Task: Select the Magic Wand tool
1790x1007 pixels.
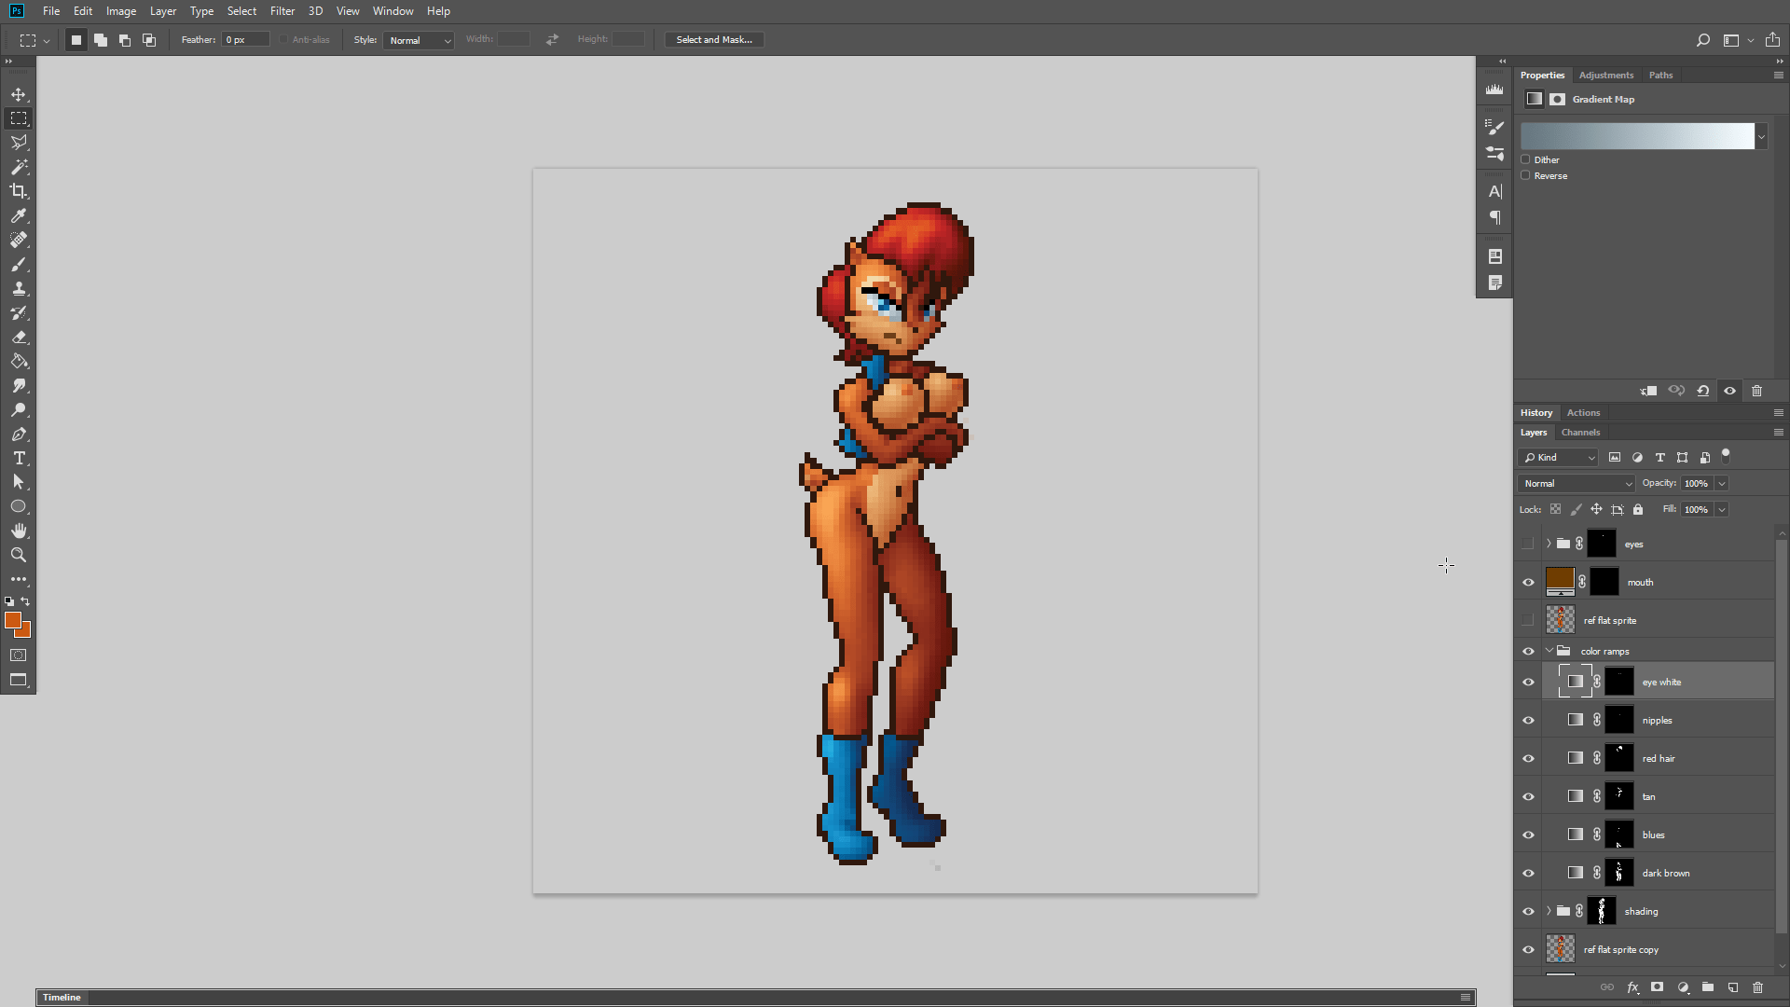Action: tap(19, 167)
